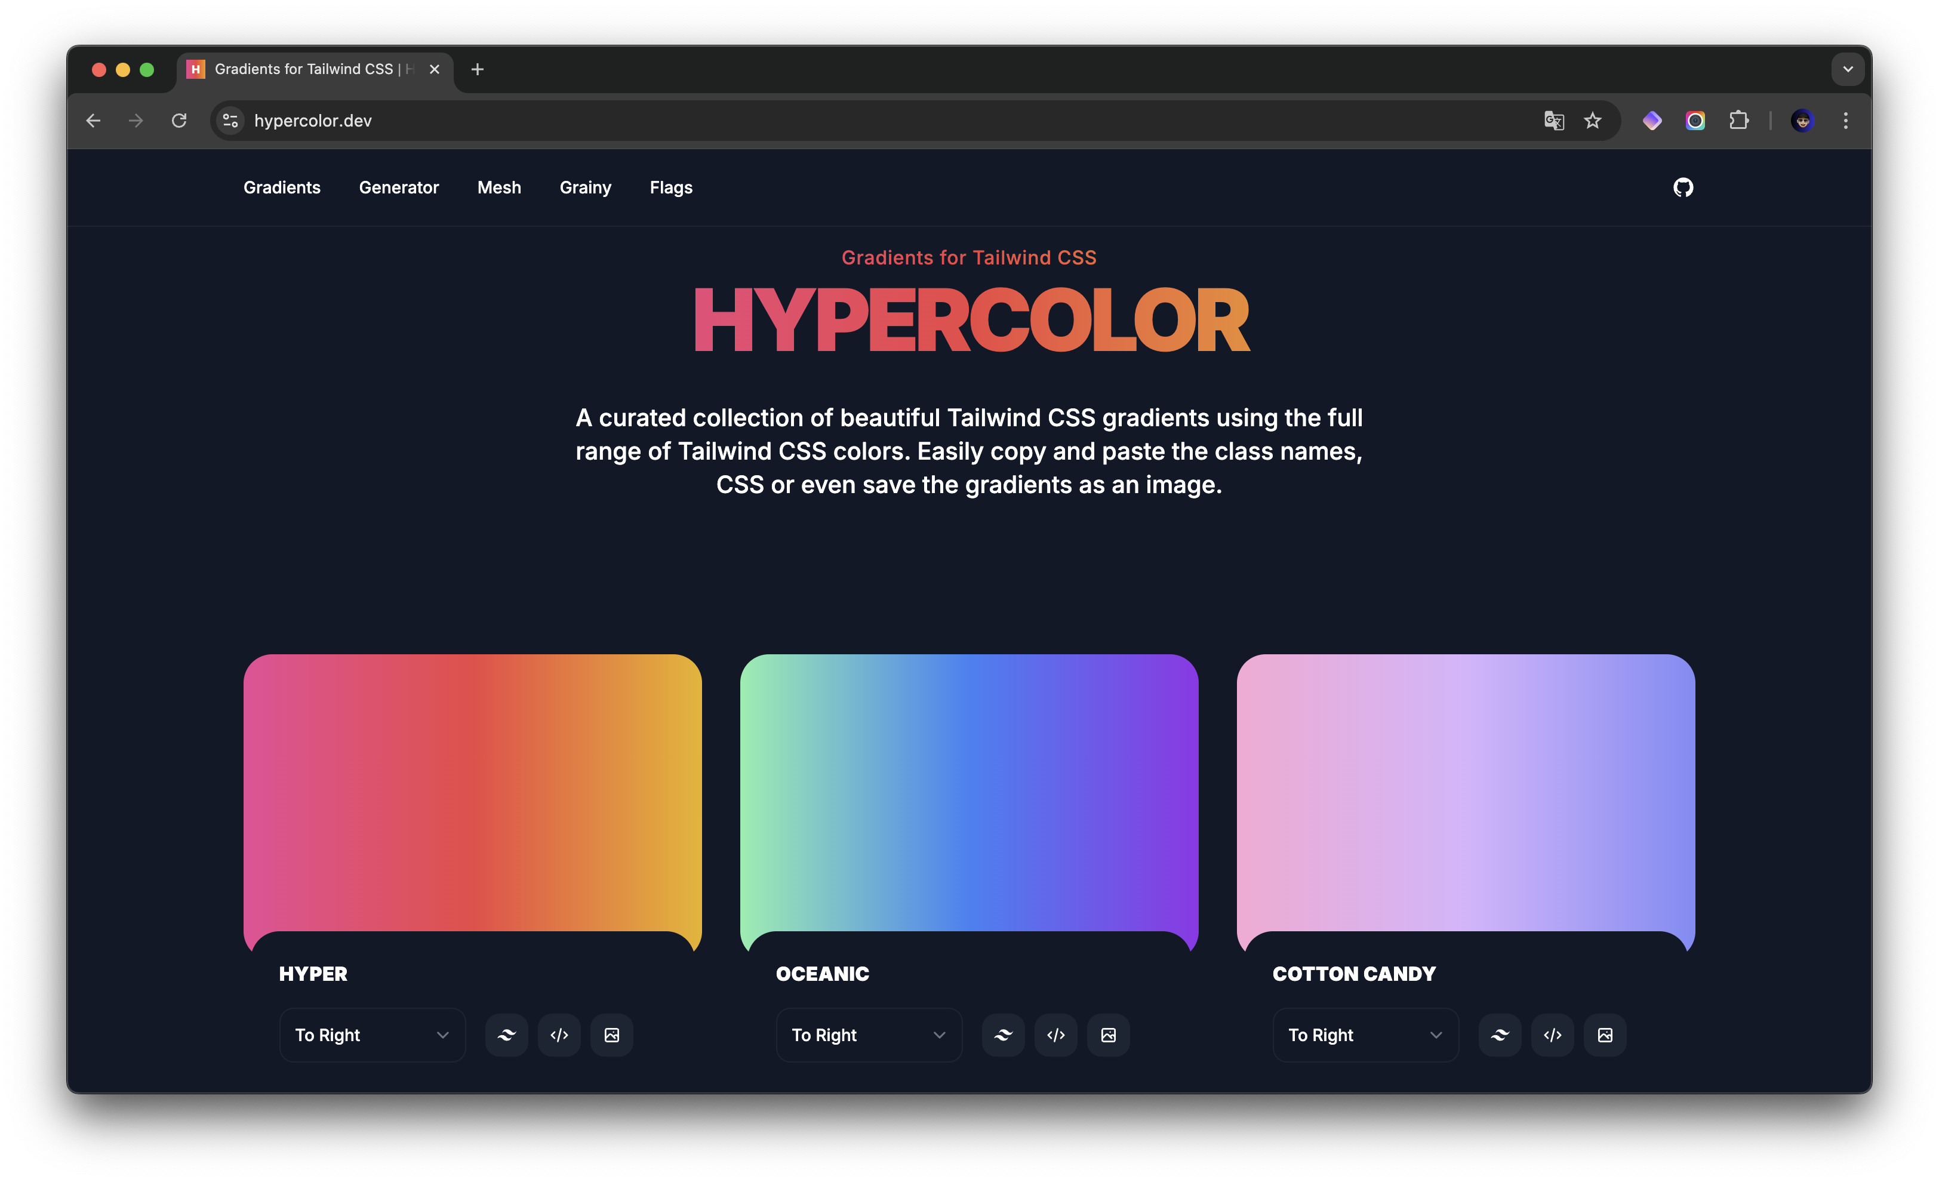The image size is (1939, 1182).
Task: Go forward in browser history
Action: click(x=136, y=121)
